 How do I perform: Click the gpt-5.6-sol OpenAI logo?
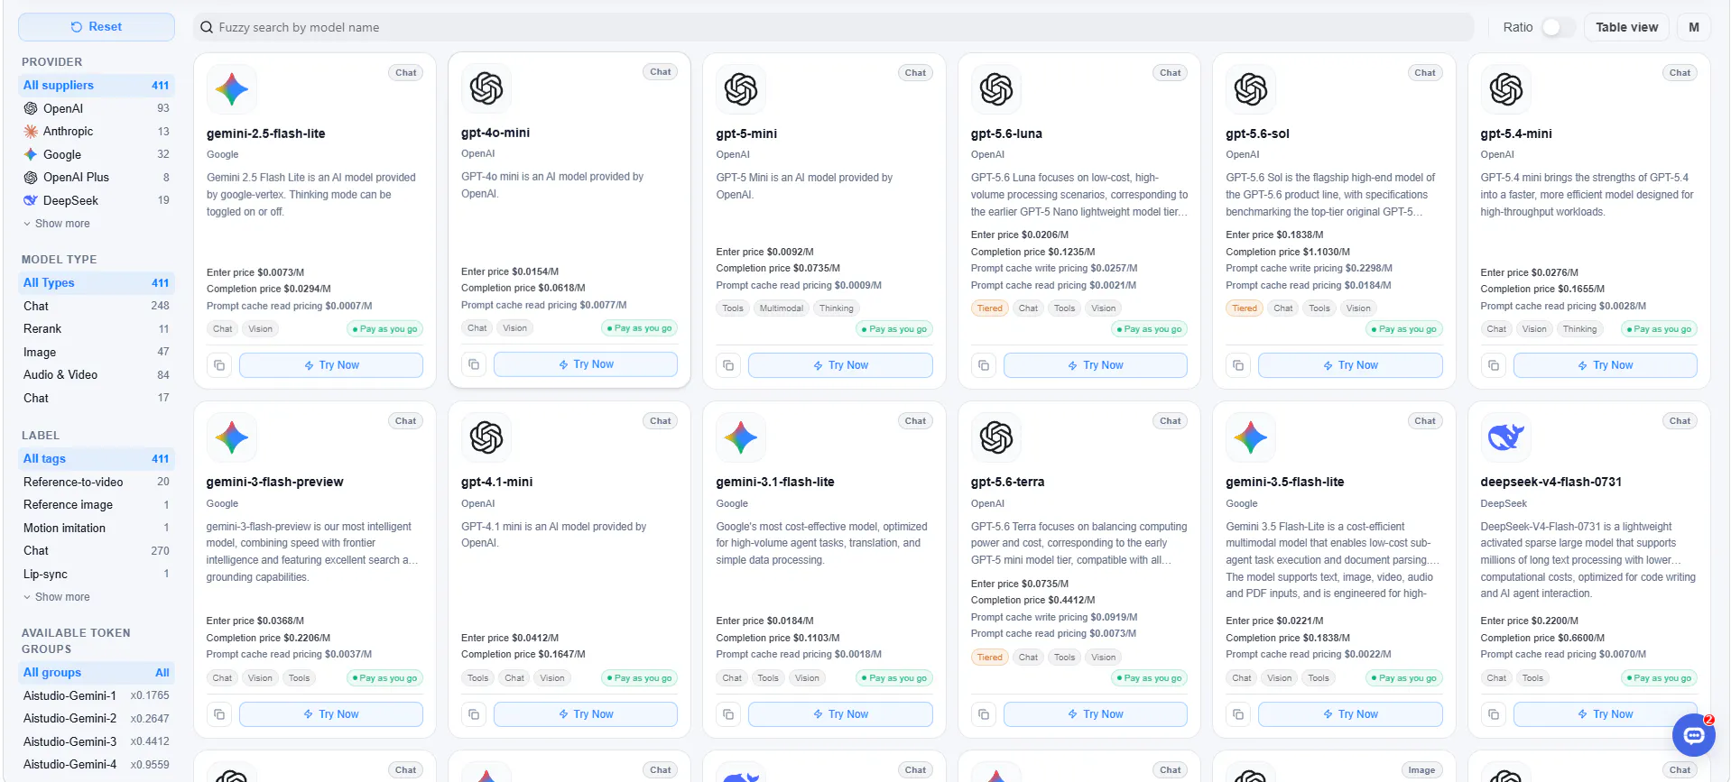click(x=1251, y=89)
